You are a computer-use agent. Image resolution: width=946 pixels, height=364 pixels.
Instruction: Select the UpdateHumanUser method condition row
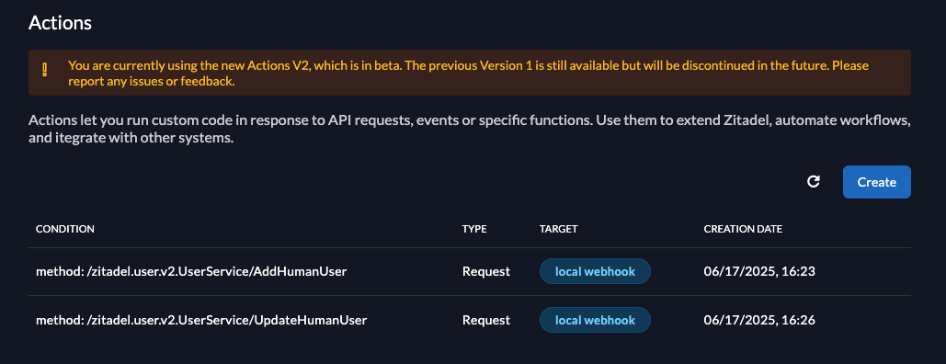470,320
